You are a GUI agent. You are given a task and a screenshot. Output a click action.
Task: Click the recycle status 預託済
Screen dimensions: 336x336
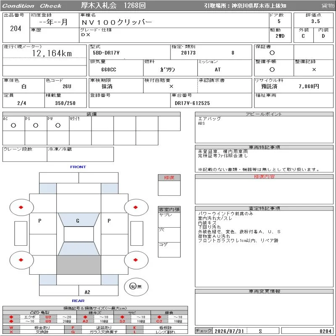(269, 87)
